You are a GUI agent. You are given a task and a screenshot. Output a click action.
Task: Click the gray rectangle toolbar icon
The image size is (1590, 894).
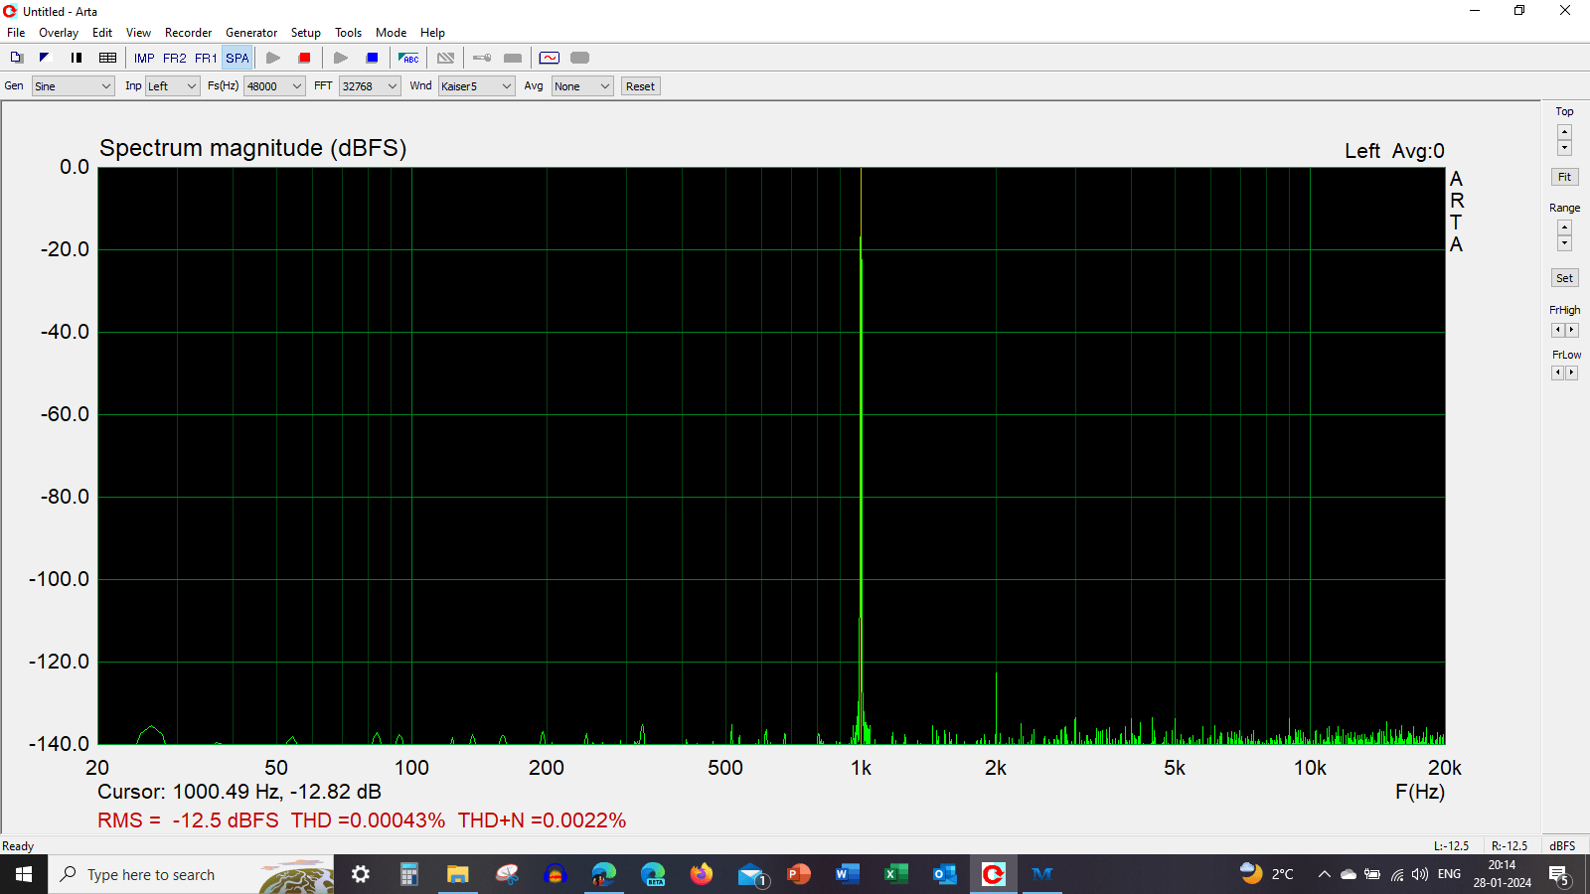(x=513, y=58)
